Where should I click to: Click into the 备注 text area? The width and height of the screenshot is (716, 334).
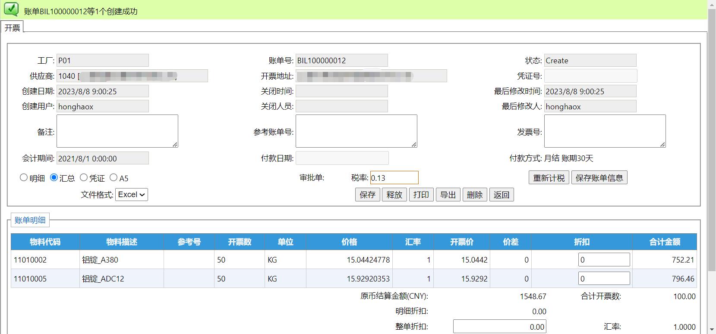tap(117, 131)
